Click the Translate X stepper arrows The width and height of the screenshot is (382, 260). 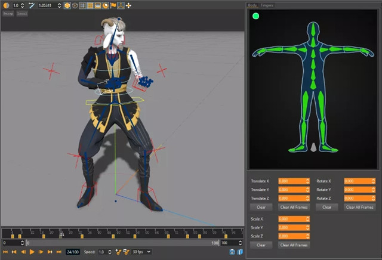[307, 181]
